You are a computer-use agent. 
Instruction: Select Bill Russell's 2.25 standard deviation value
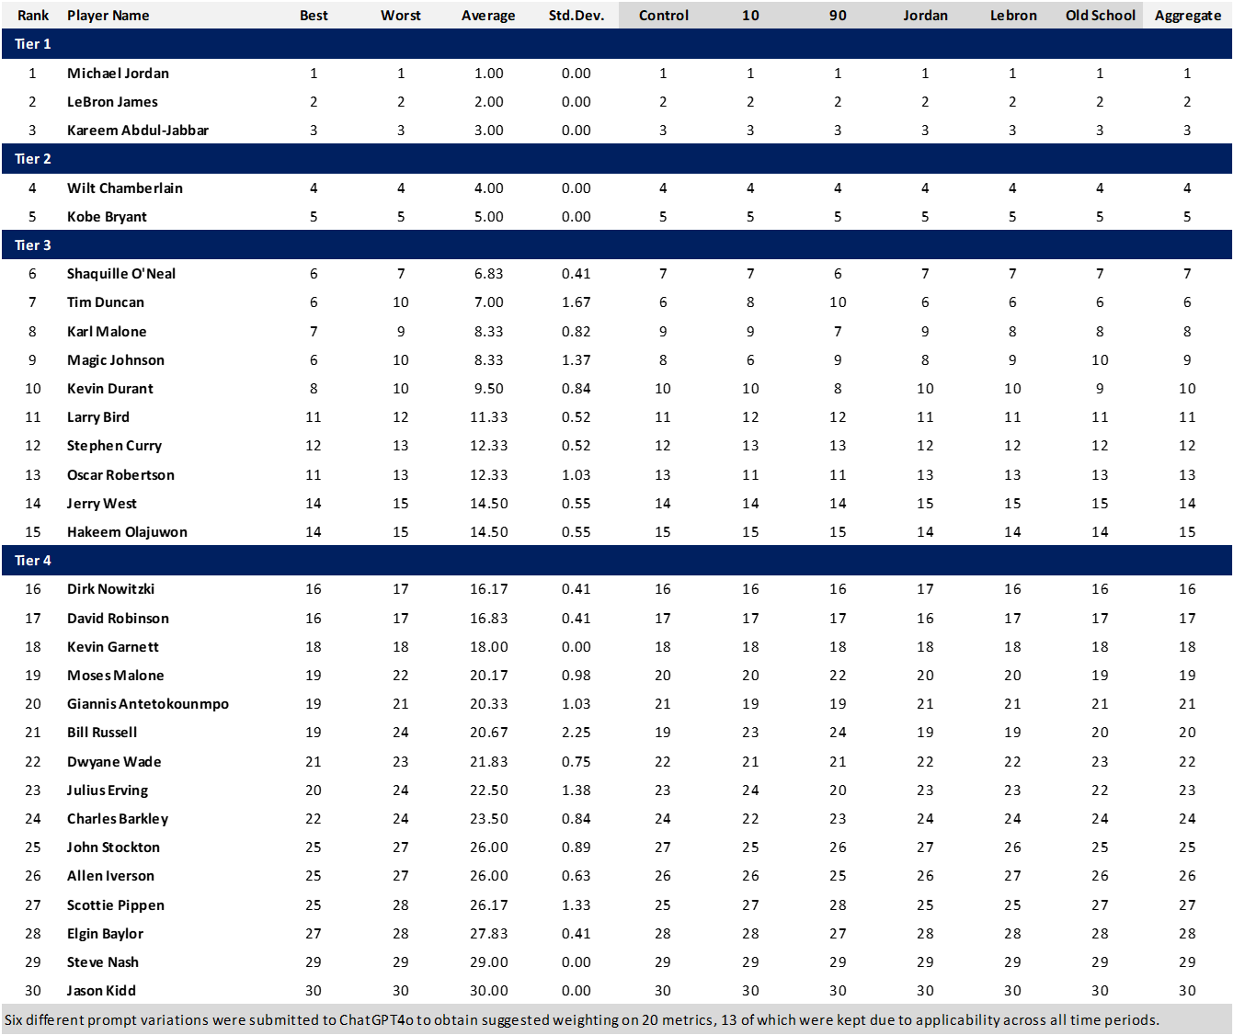click(577, 733)
